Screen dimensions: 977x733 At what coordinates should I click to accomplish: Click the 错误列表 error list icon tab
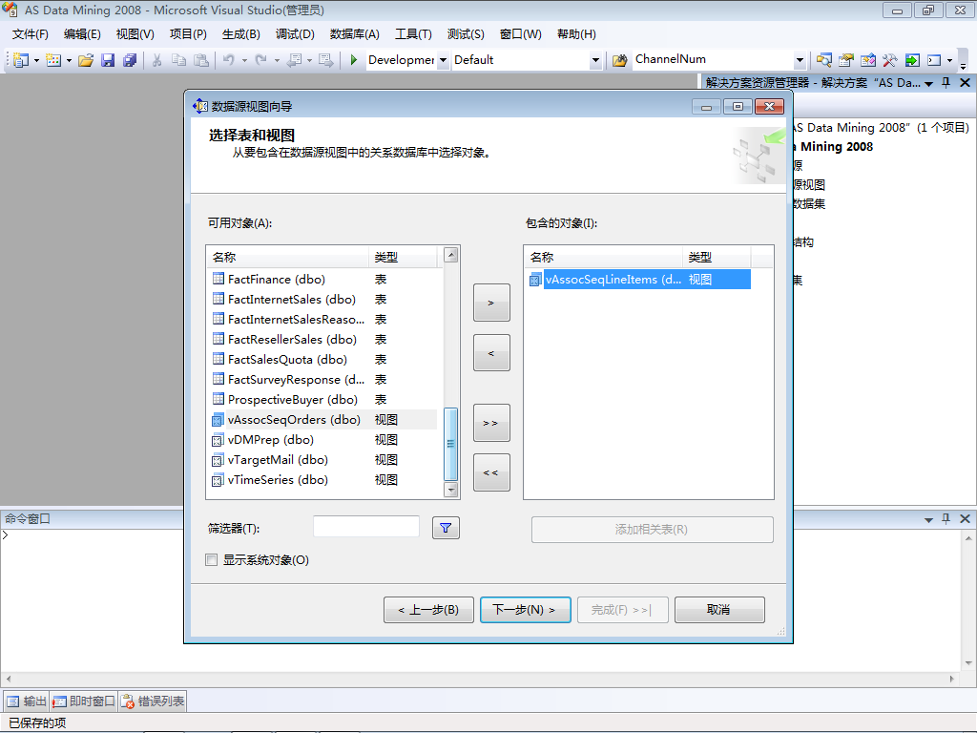[154, 702]
